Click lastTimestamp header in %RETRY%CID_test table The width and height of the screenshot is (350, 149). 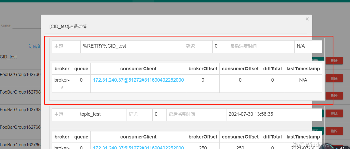[303, 69]
